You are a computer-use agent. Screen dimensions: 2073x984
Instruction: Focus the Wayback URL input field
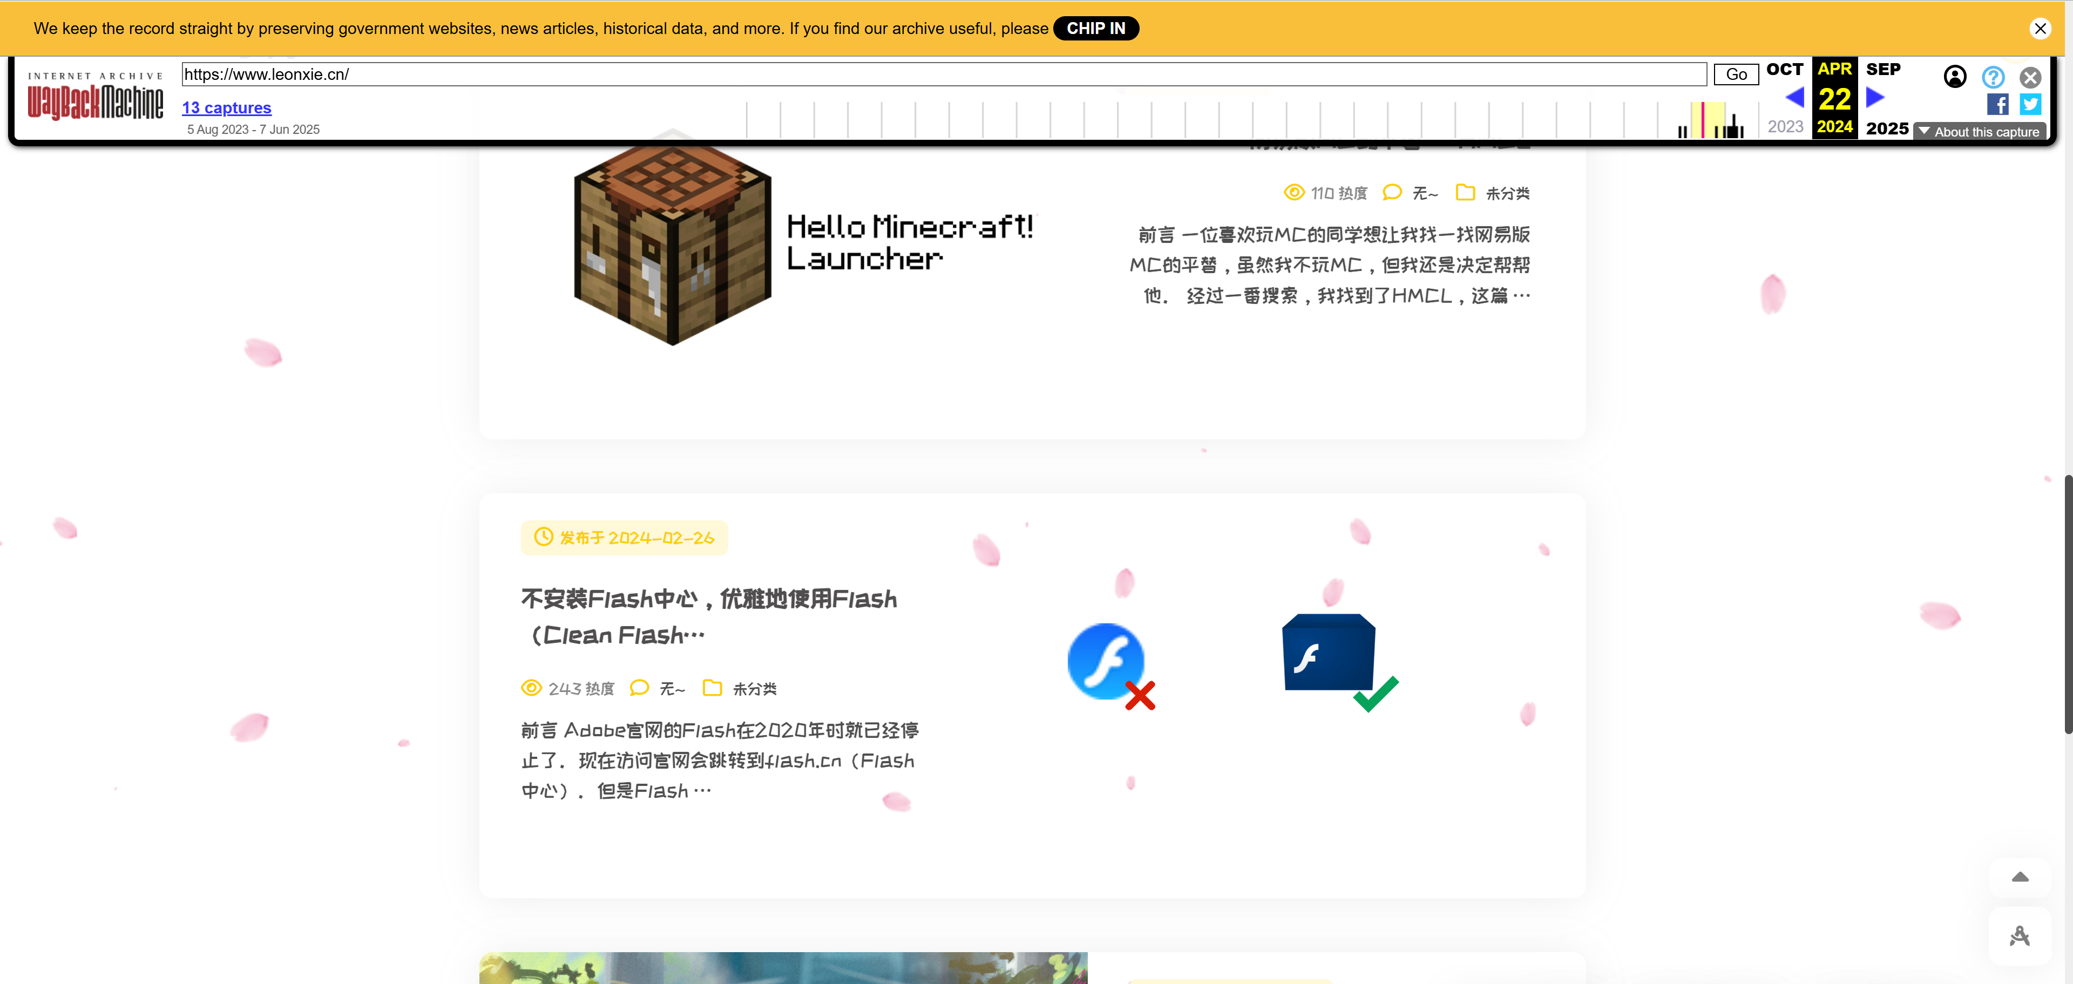(944, 74)
